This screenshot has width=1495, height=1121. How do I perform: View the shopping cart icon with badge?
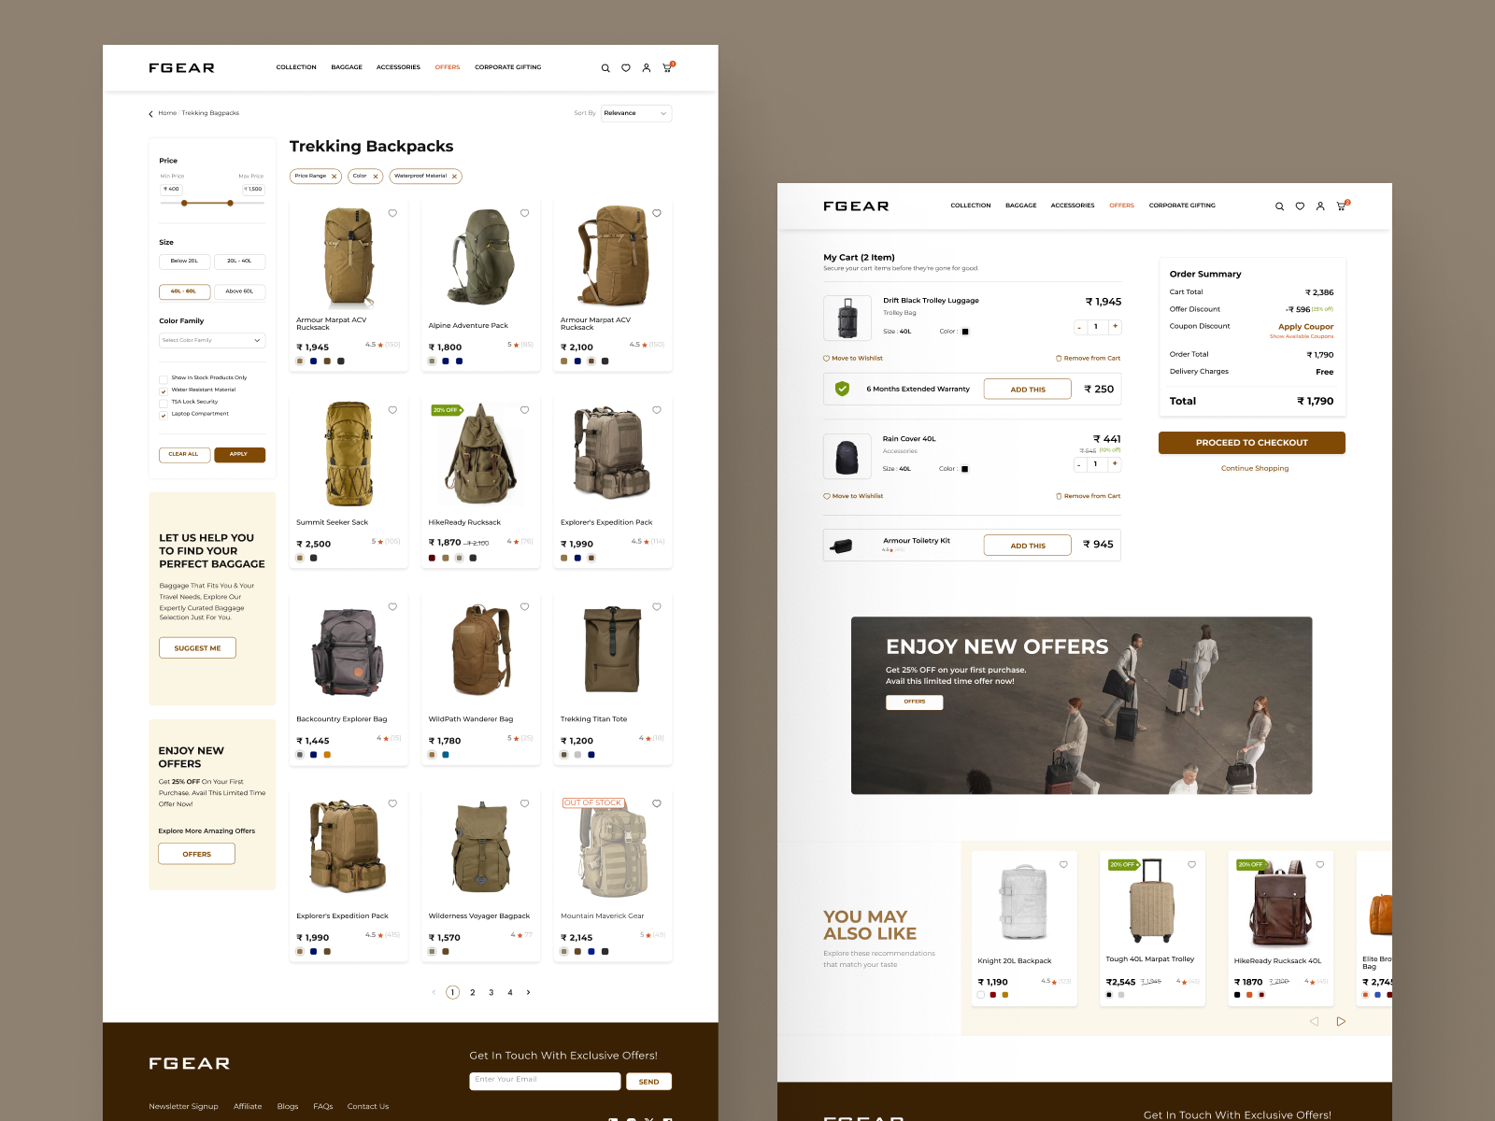[x=666, y=67]
